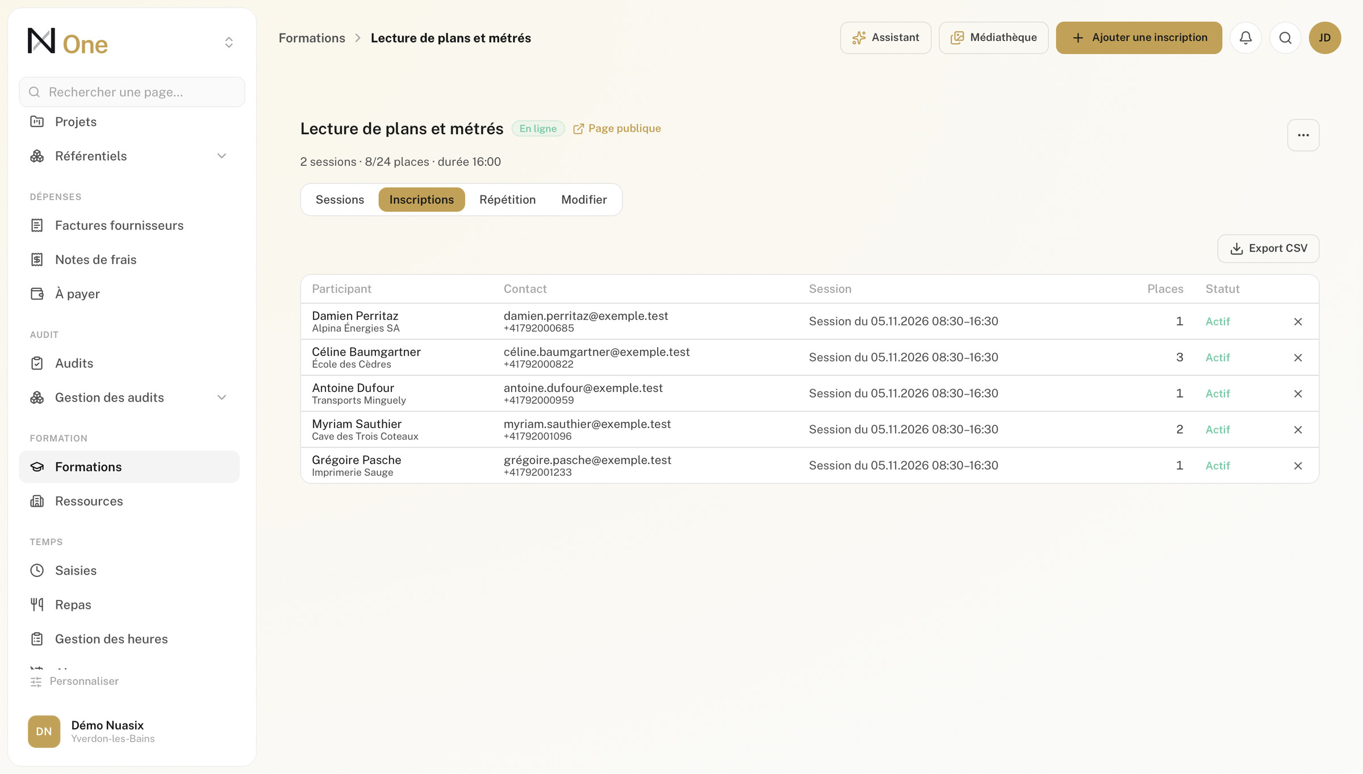
Task: Go to Factures fournisseurs
Action: [129, 225]
